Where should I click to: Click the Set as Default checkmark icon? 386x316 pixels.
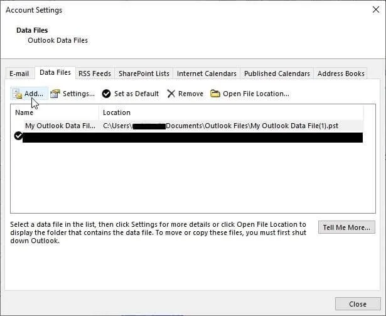click(107, 94)
